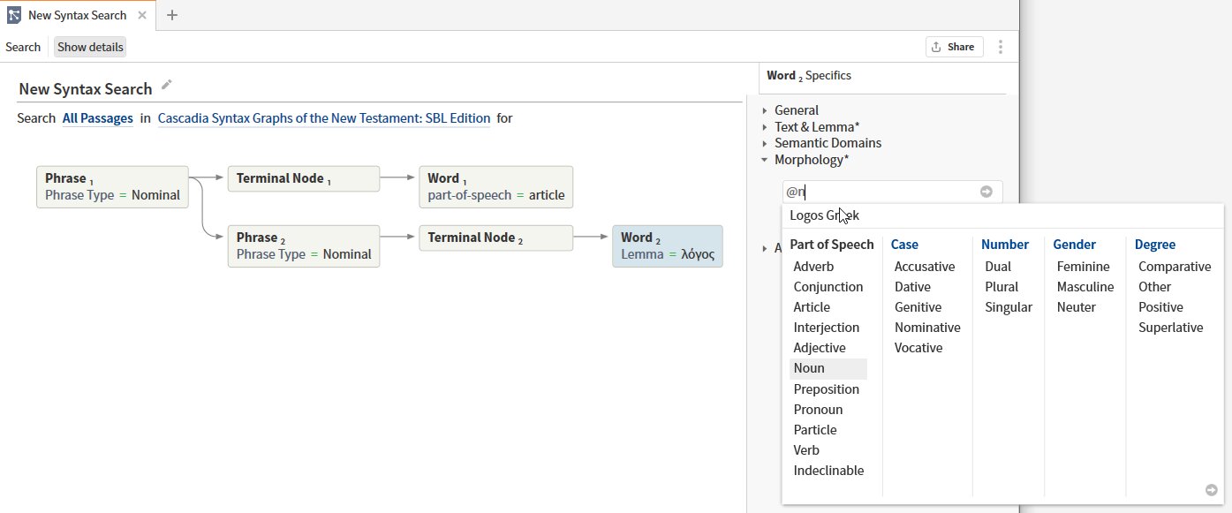Select Masculine gender
The image size is (1232, 513).
coord(1085,287)
